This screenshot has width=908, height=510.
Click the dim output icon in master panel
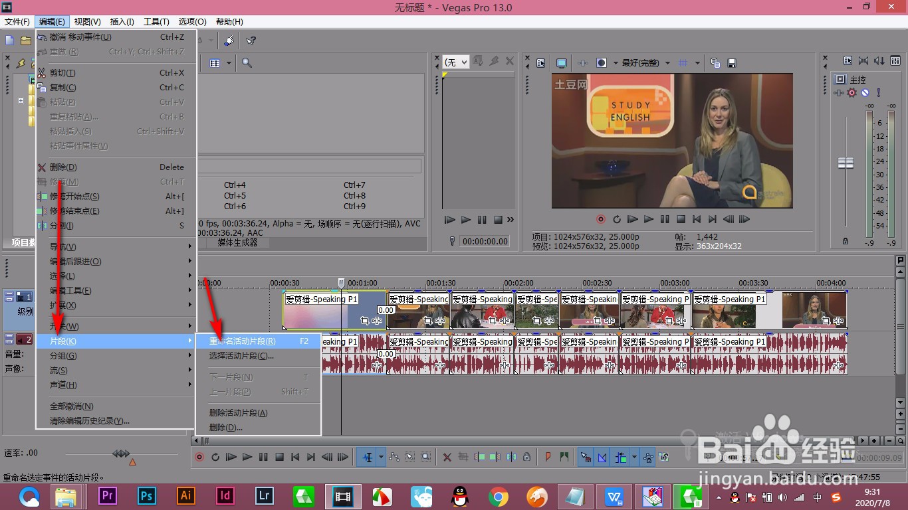pos(879,61)
